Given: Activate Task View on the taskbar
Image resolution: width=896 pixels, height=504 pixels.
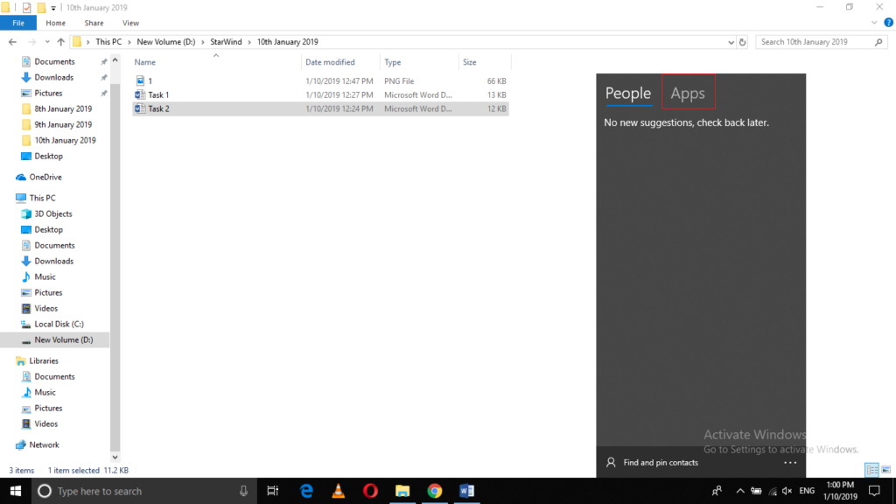Looking at the screenshot, I should (272, 491).
